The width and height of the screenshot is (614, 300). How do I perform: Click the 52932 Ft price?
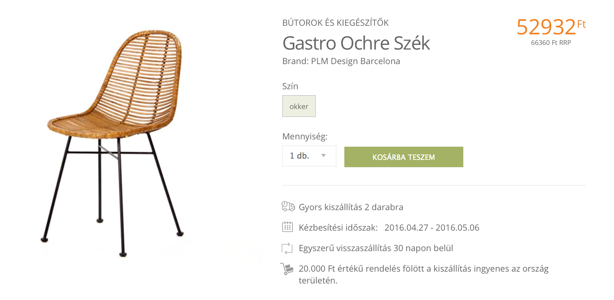coord(551,27)
